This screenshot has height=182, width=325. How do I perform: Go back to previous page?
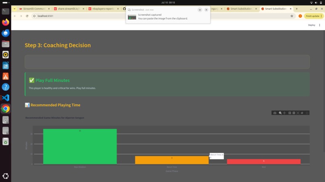coord(15,16)
